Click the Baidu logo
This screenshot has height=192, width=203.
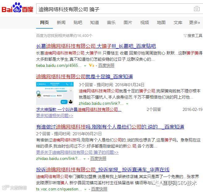coord(17,8)
